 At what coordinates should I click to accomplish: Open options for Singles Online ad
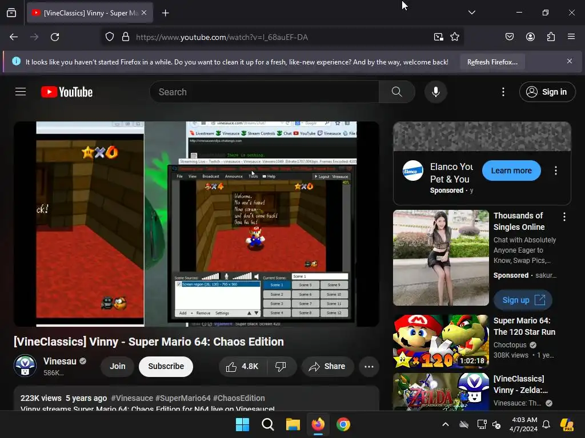[x=564, y=217]
